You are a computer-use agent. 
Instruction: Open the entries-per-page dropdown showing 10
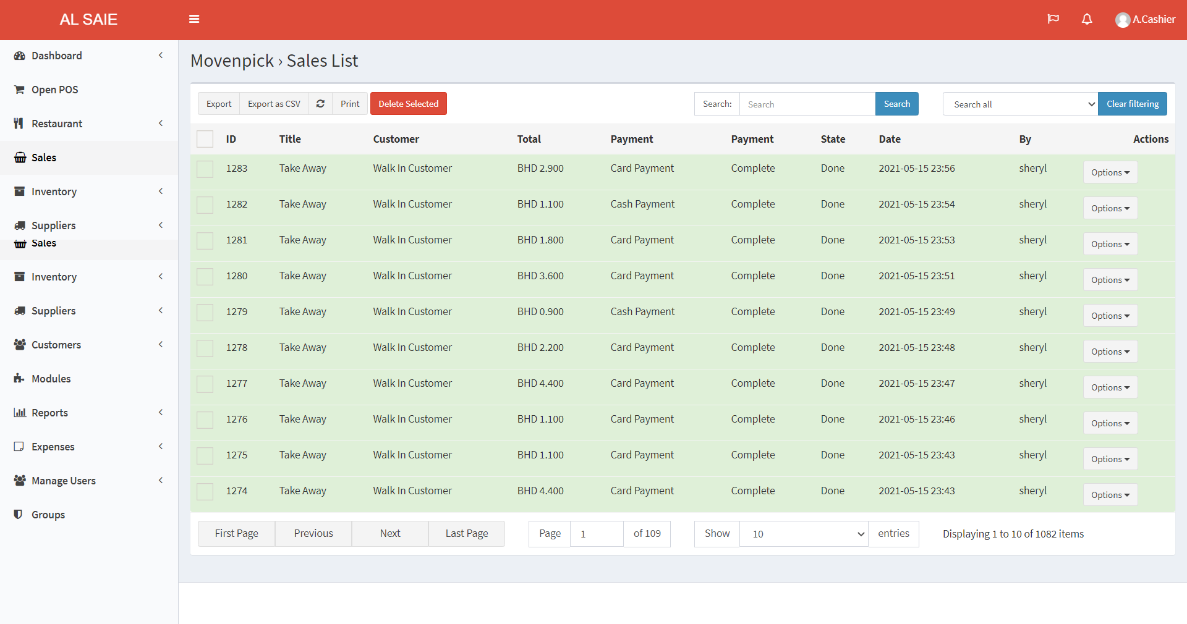[x=804, y=534]
